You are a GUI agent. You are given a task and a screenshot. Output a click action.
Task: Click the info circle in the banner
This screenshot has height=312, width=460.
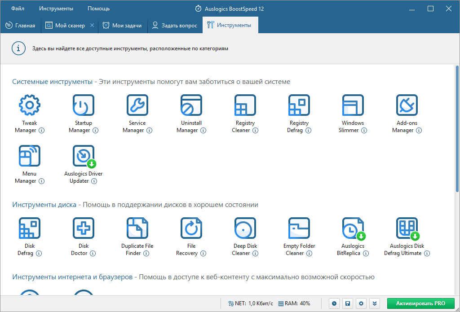pyautogui.click(x=18, y=48)
